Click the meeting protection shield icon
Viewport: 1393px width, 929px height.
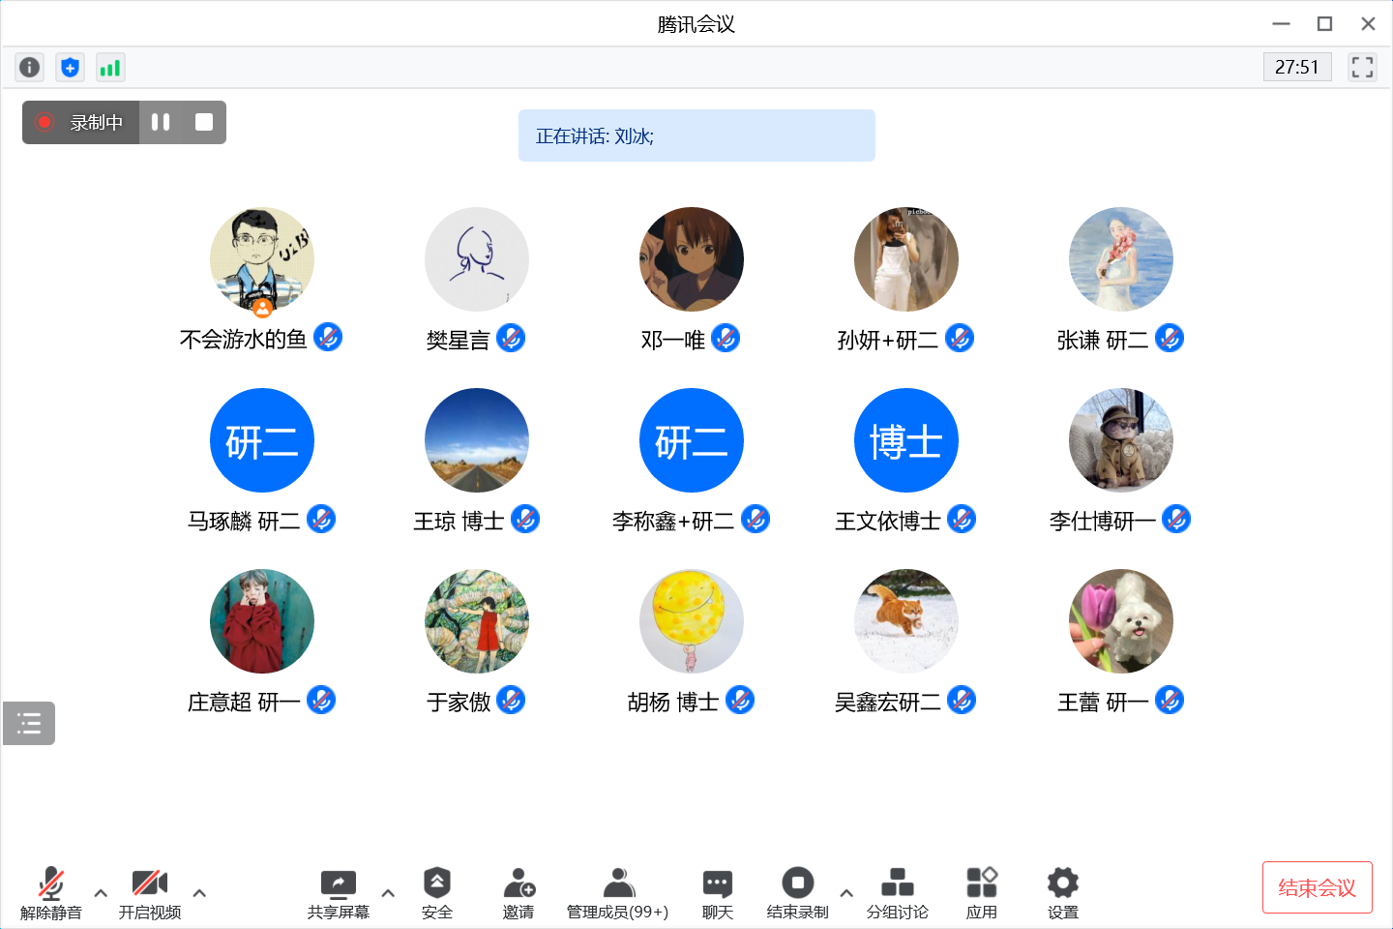coord(70,67)
